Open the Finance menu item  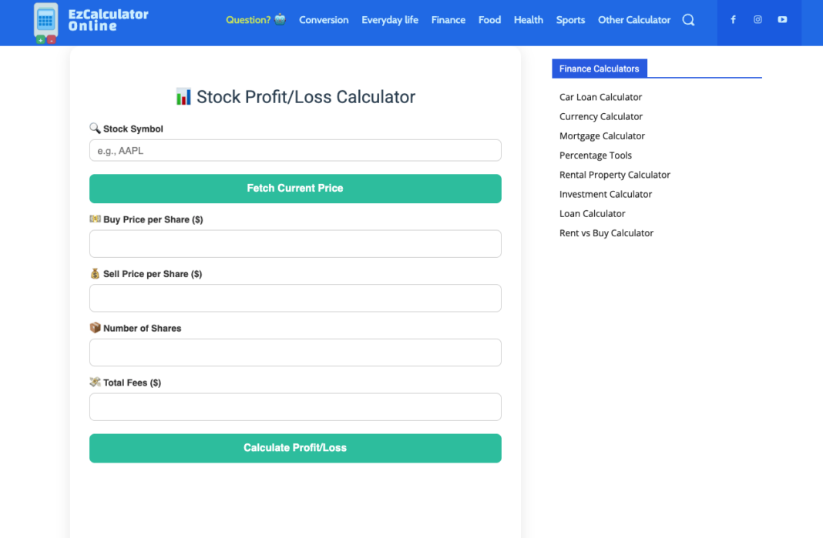[448, 20]
